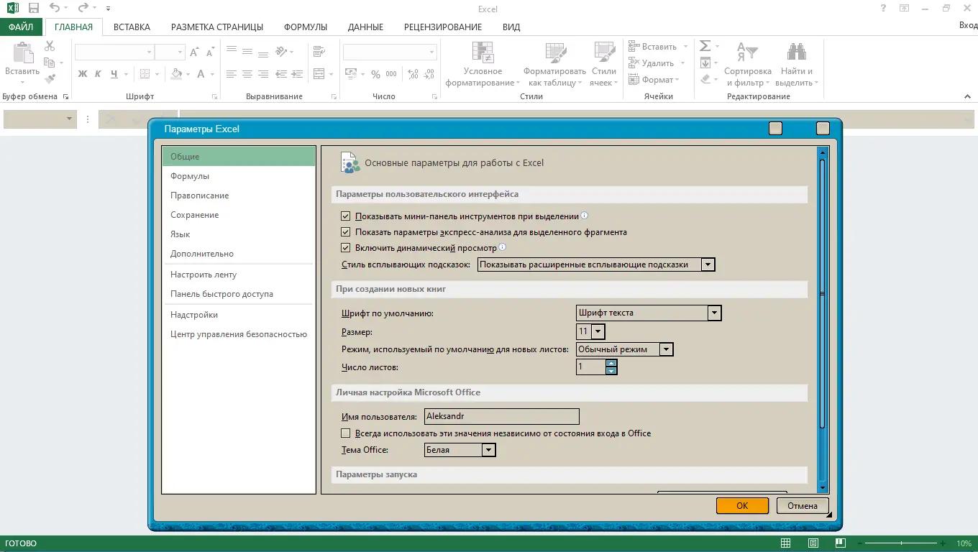Screen dimensions: 978x552
Task: Click the Sort and Filter icon
Action: click(x=748, y=52)
